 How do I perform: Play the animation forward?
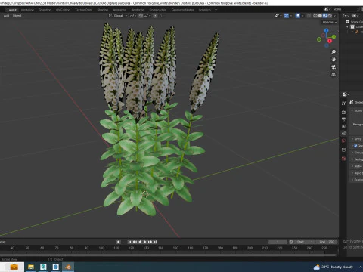tap(145, 242)
